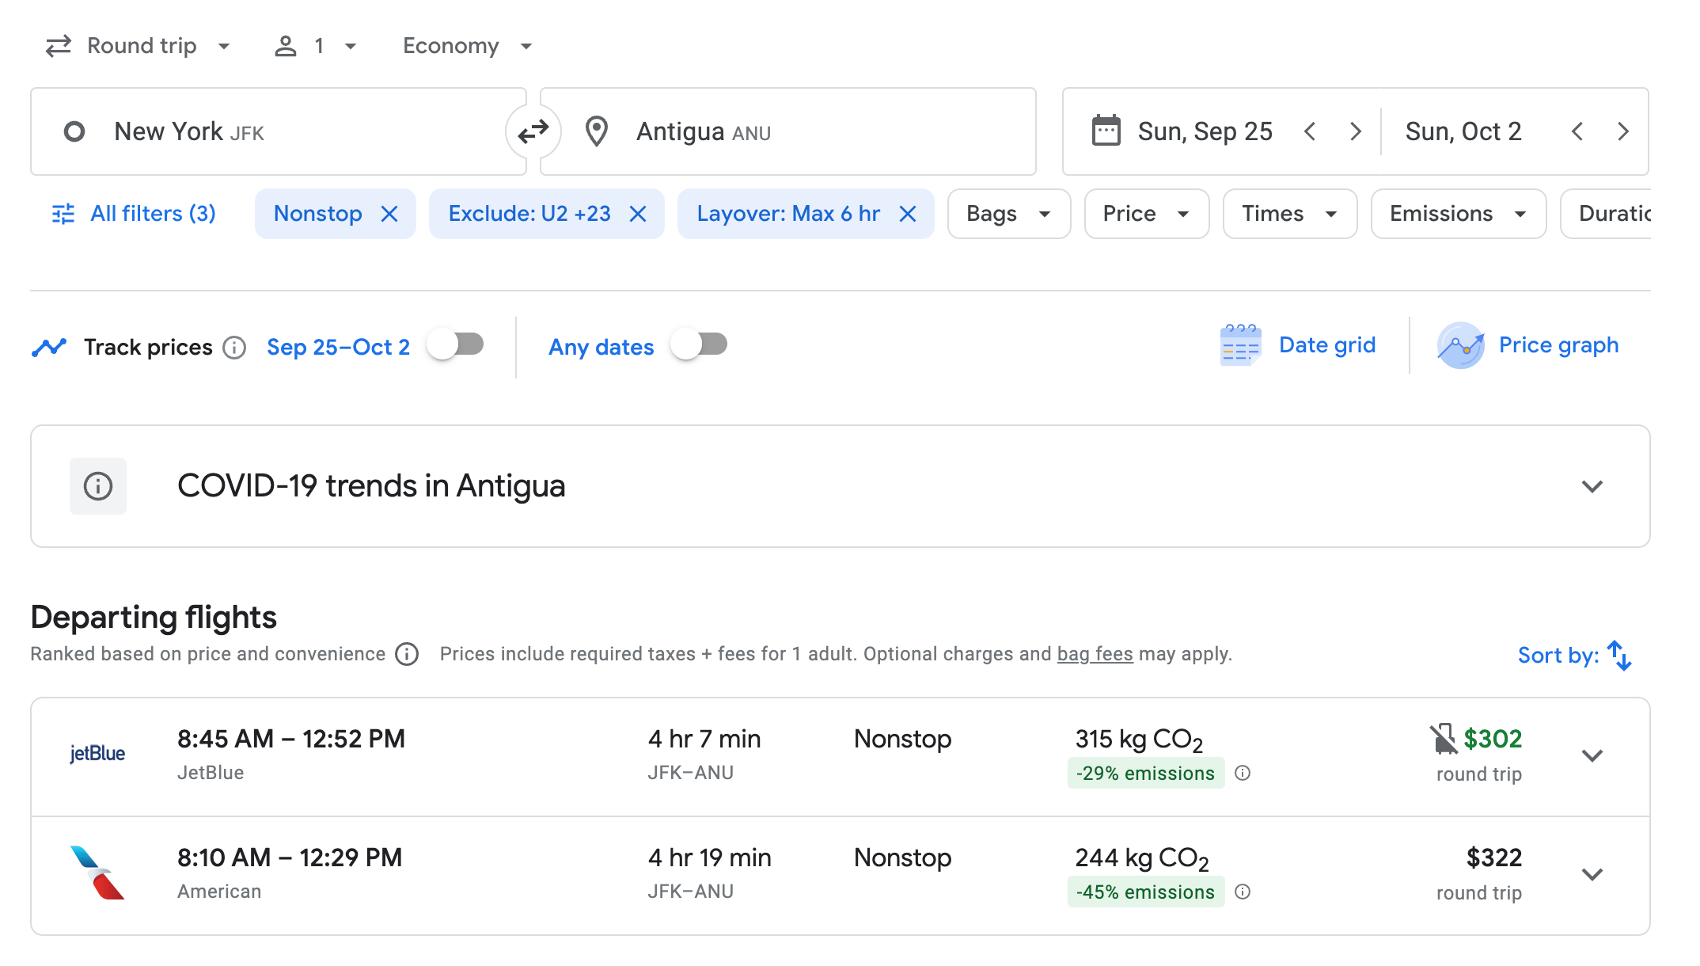Open the Price graph icon

pos(1460,345)
